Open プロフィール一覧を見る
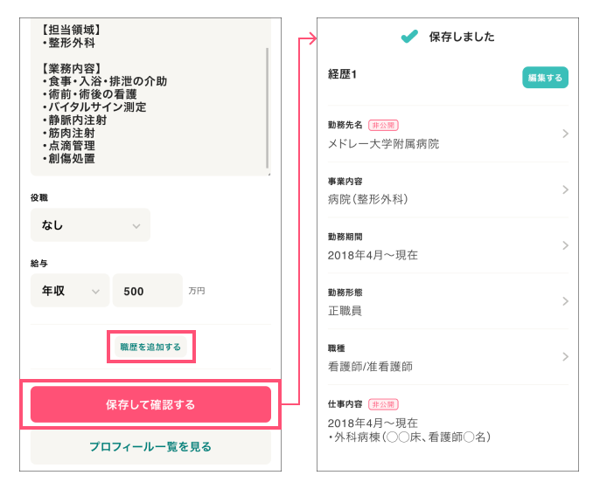This screenshot has height=489, width=600. (150, 447)
